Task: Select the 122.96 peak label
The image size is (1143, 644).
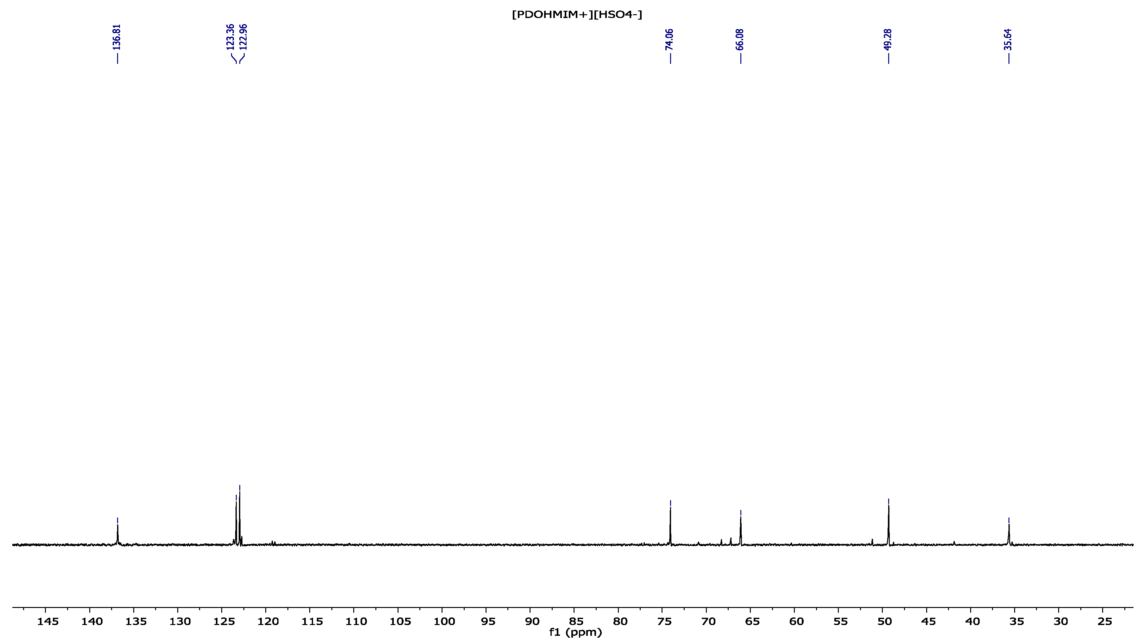Action: pos(243,37)
